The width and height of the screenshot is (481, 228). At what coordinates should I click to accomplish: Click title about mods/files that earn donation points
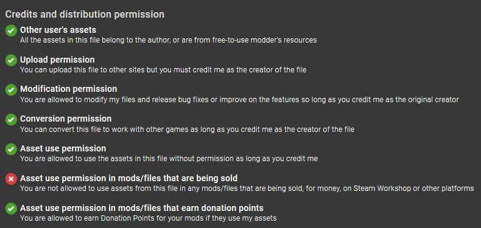(142, 208)
